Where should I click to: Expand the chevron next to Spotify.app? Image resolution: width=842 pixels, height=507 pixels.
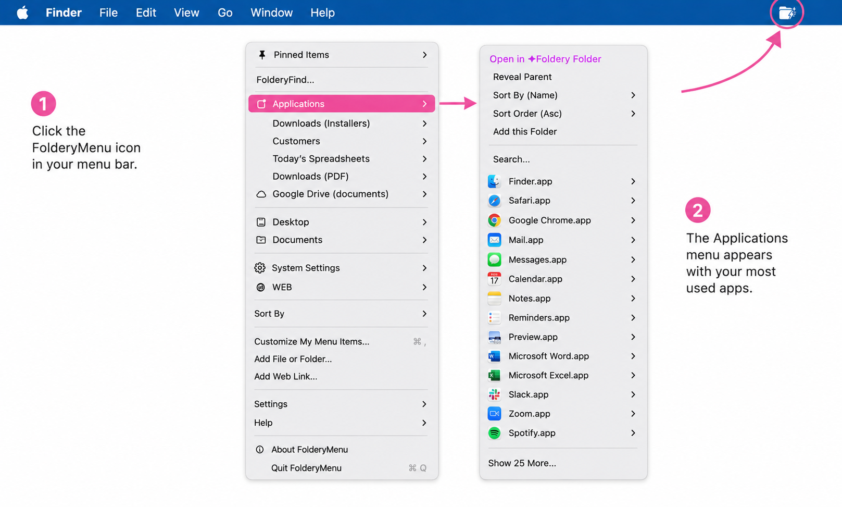633,433
